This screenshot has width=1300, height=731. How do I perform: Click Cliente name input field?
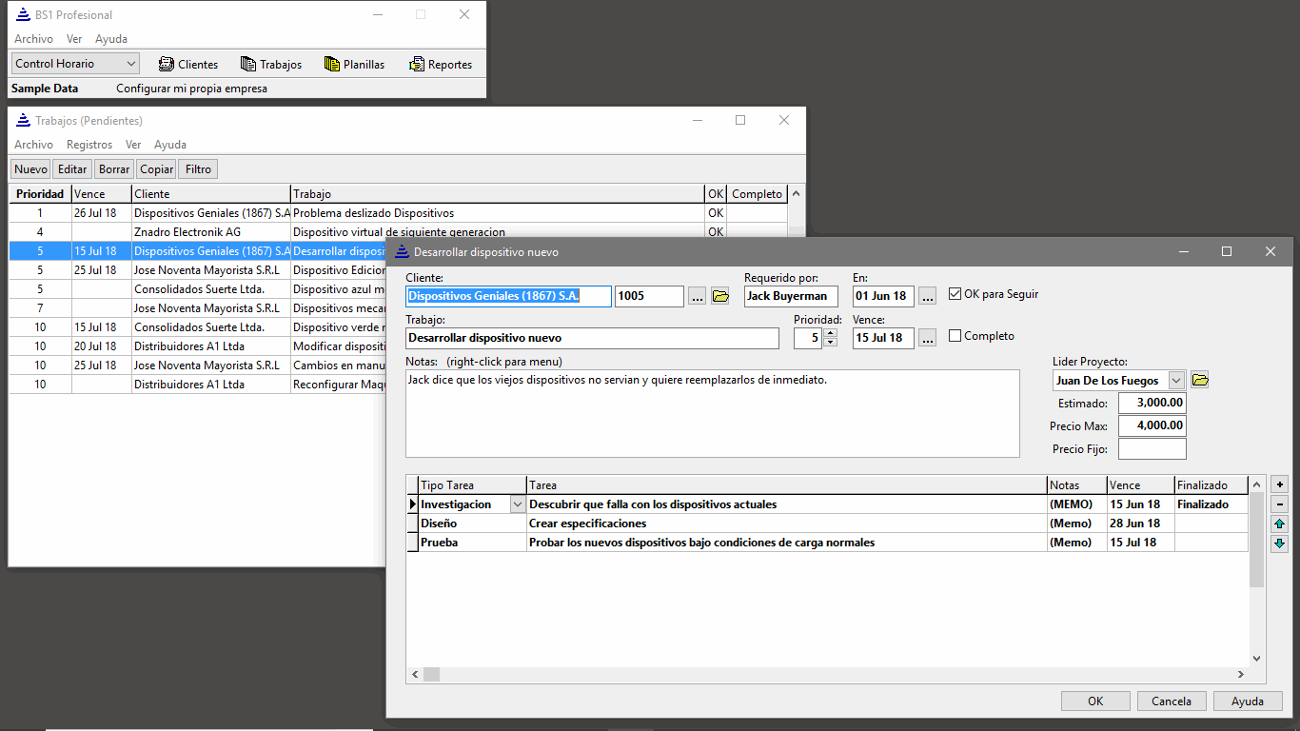pos(508,296)
